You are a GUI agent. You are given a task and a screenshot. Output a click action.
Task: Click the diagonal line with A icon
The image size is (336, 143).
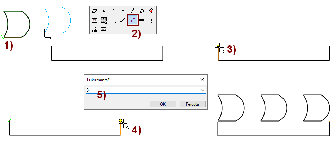(x=132, y=11)
